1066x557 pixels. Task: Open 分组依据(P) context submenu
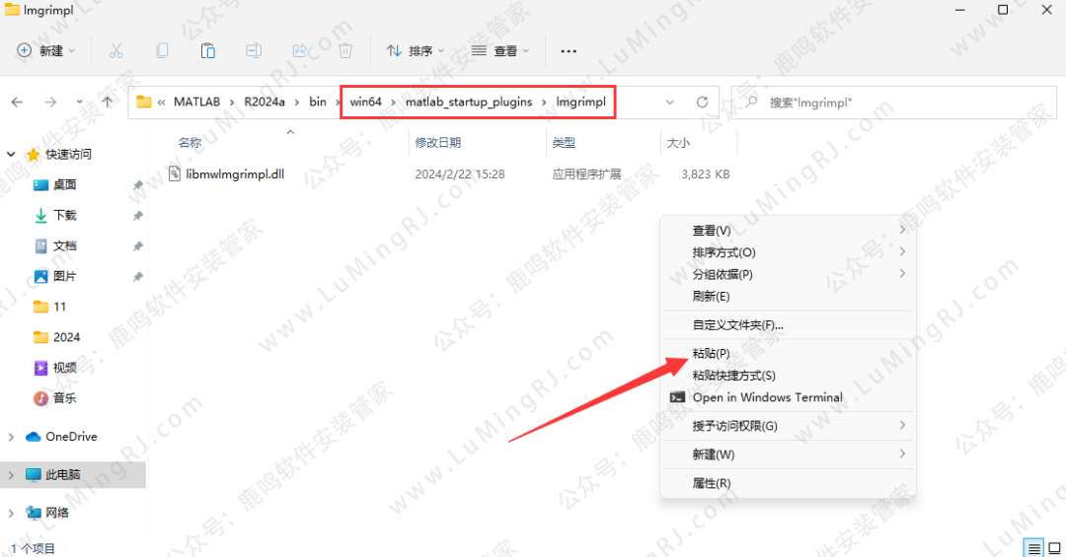pos(788,274)
